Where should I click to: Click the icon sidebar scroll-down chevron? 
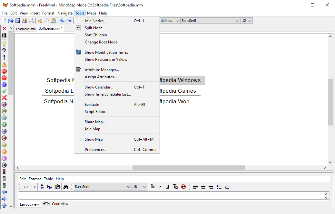[x=11, y=206]
